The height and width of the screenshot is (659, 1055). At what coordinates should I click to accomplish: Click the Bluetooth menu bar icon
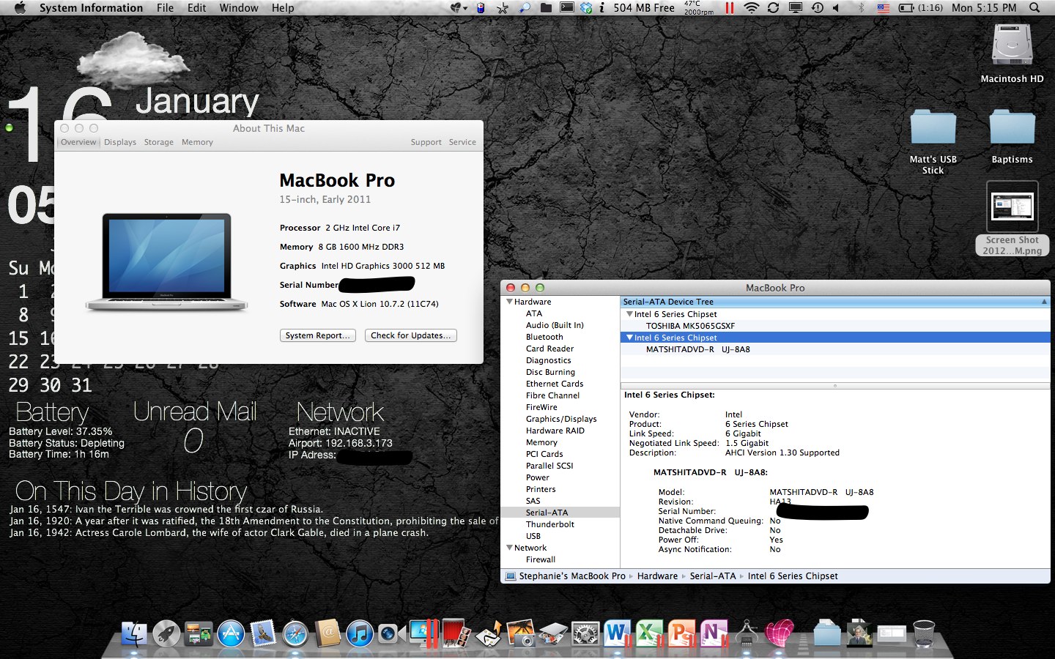pyautogui.click(x=862, y=8)
